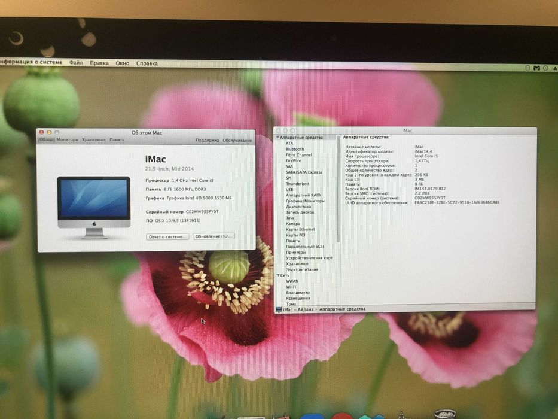
Task: Switch to the Мониторы tab
Action: point(67,139)
